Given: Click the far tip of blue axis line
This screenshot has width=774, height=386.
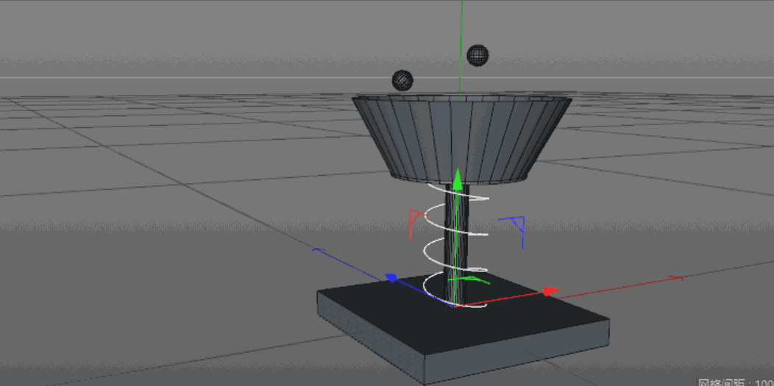Looking at the screenshot, I should click(316, 251).
